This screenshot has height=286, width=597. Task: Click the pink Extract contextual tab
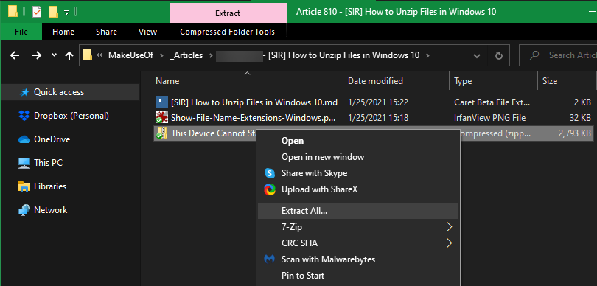[x=228, y=13]
